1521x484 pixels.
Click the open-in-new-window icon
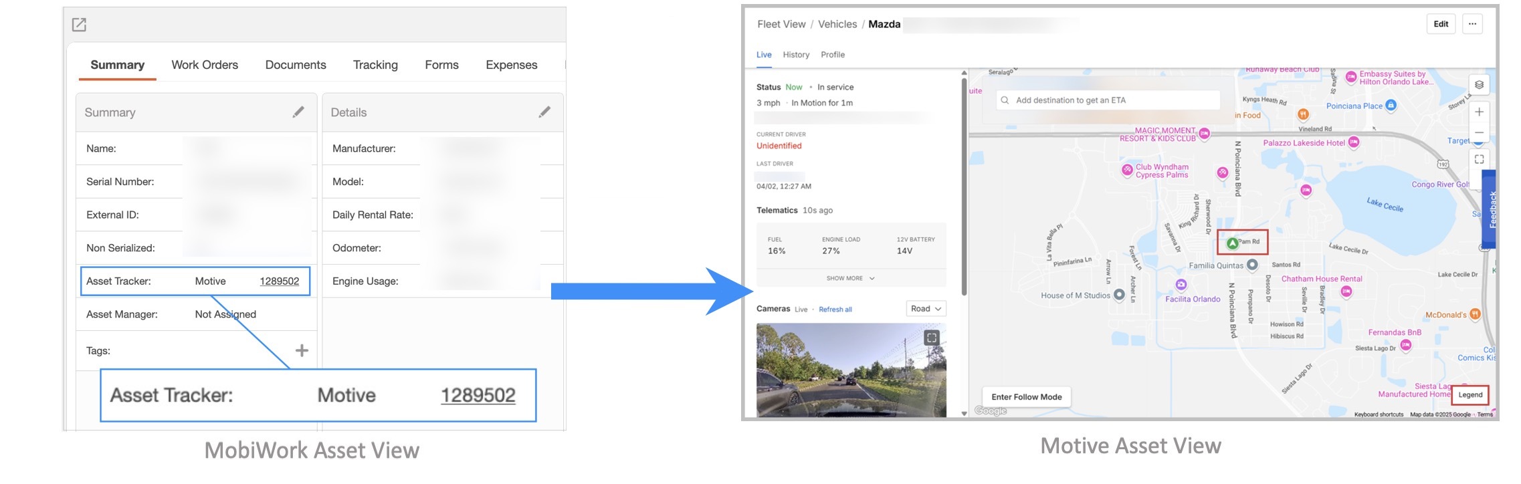point(79,25)
